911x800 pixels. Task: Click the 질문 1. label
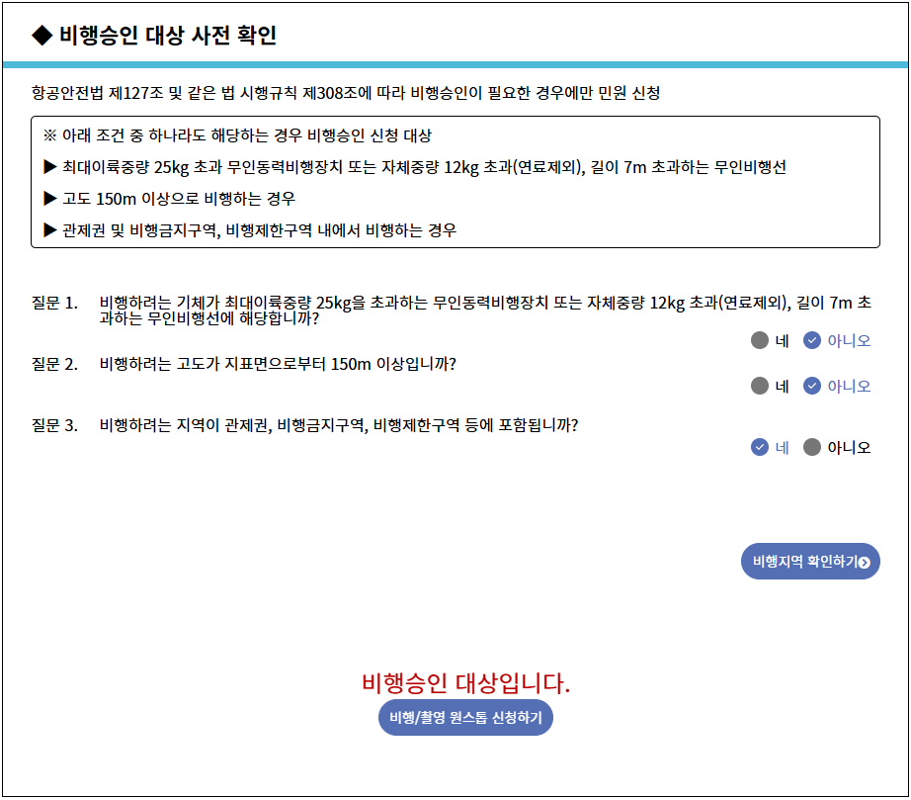54,303
